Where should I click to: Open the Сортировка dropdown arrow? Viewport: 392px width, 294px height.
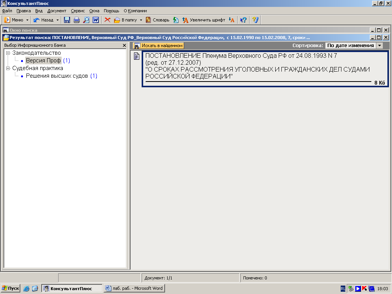coord(379,46)
